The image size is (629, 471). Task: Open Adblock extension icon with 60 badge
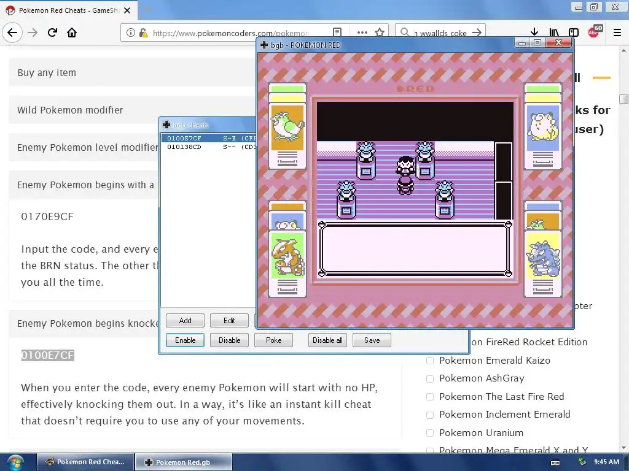point(595,32)
